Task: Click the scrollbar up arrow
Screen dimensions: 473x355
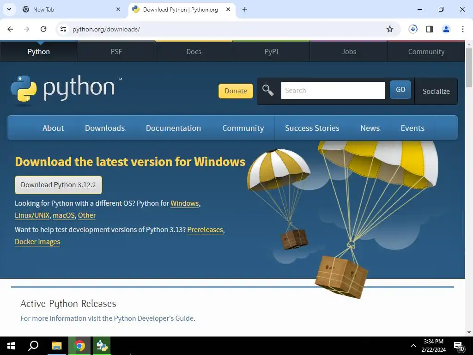Action: coord(469,44)
